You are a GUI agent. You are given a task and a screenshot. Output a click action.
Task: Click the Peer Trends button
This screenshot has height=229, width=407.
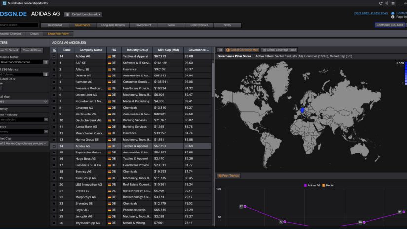[229, 176]
